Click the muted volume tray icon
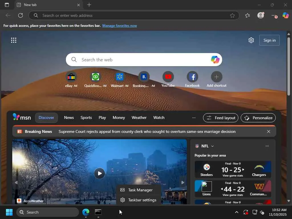Viewport: 292px width, 219px height. pyautogui.click(x=262, y=212)
